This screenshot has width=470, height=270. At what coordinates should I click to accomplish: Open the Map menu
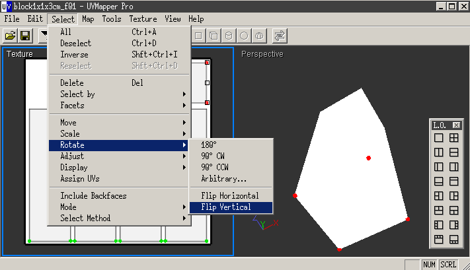88,19
